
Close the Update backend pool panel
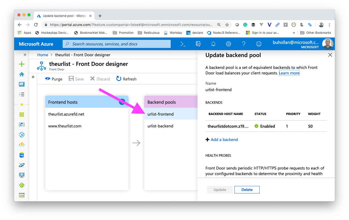[x=330, y=55]
